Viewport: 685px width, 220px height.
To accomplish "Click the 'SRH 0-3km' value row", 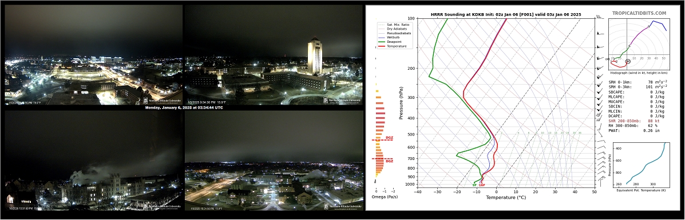I will coord(638,87).
